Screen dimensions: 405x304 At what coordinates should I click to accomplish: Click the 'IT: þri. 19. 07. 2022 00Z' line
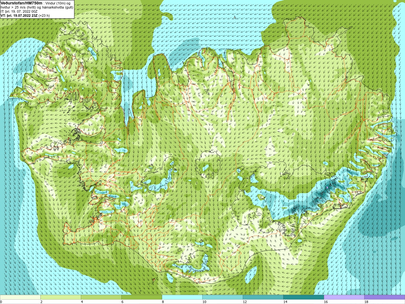[19, 11]
